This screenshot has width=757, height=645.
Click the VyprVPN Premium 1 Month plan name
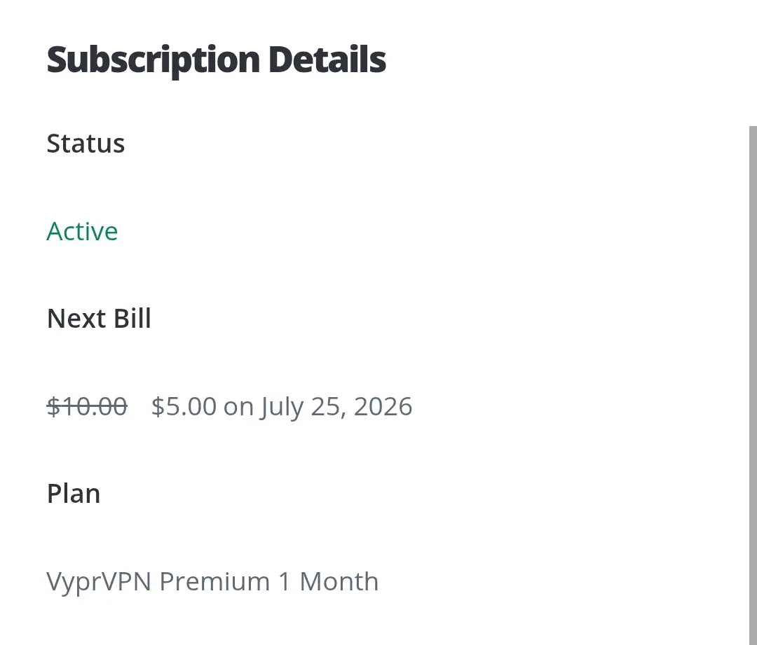pos(212,582)
